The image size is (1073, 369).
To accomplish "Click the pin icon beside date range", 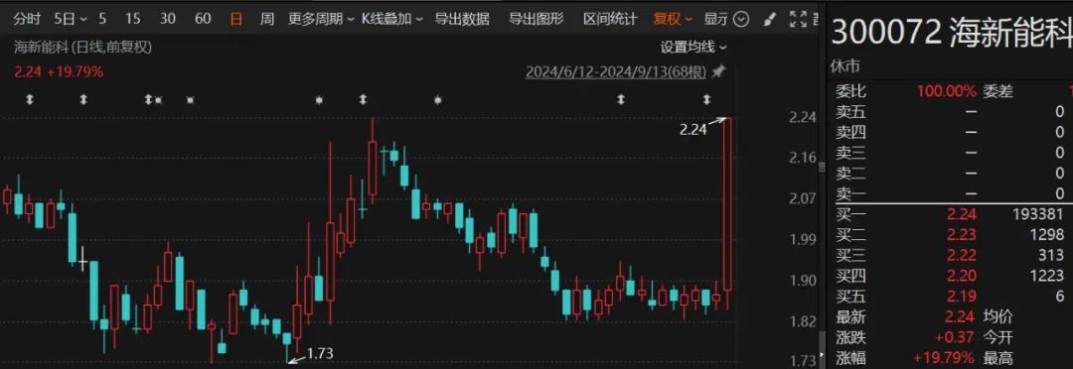I will [x=718, y=71].
